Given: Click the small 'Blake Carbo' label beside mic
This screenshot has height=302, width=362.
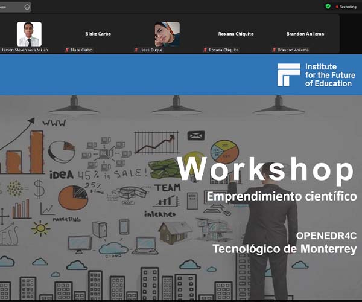Looking at the screenshot, I should tap(81, 50).
